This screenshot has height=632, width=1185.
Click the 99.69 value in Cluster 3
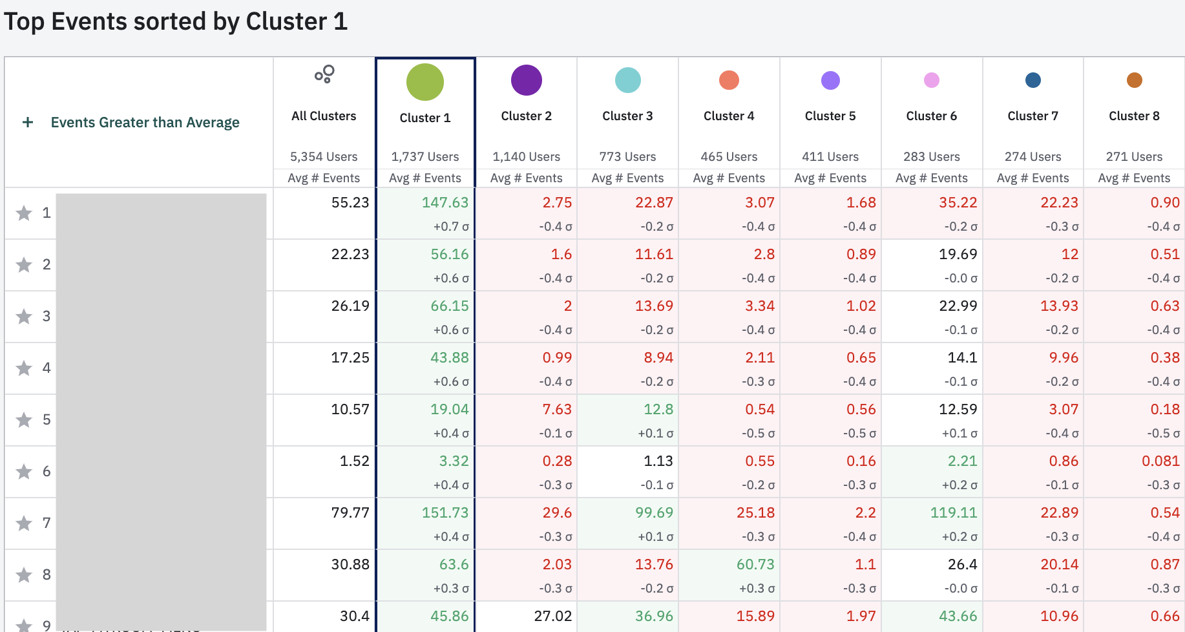pos(655,513)
